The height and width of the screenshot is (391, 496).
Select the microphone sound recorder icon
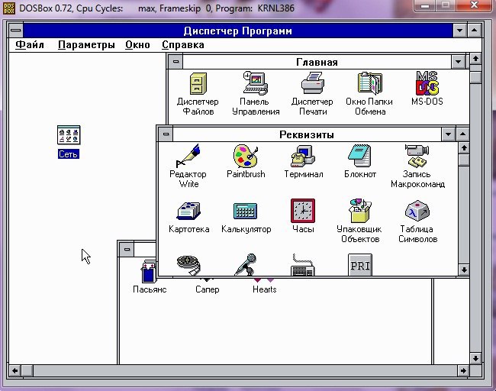coord(246,265)
